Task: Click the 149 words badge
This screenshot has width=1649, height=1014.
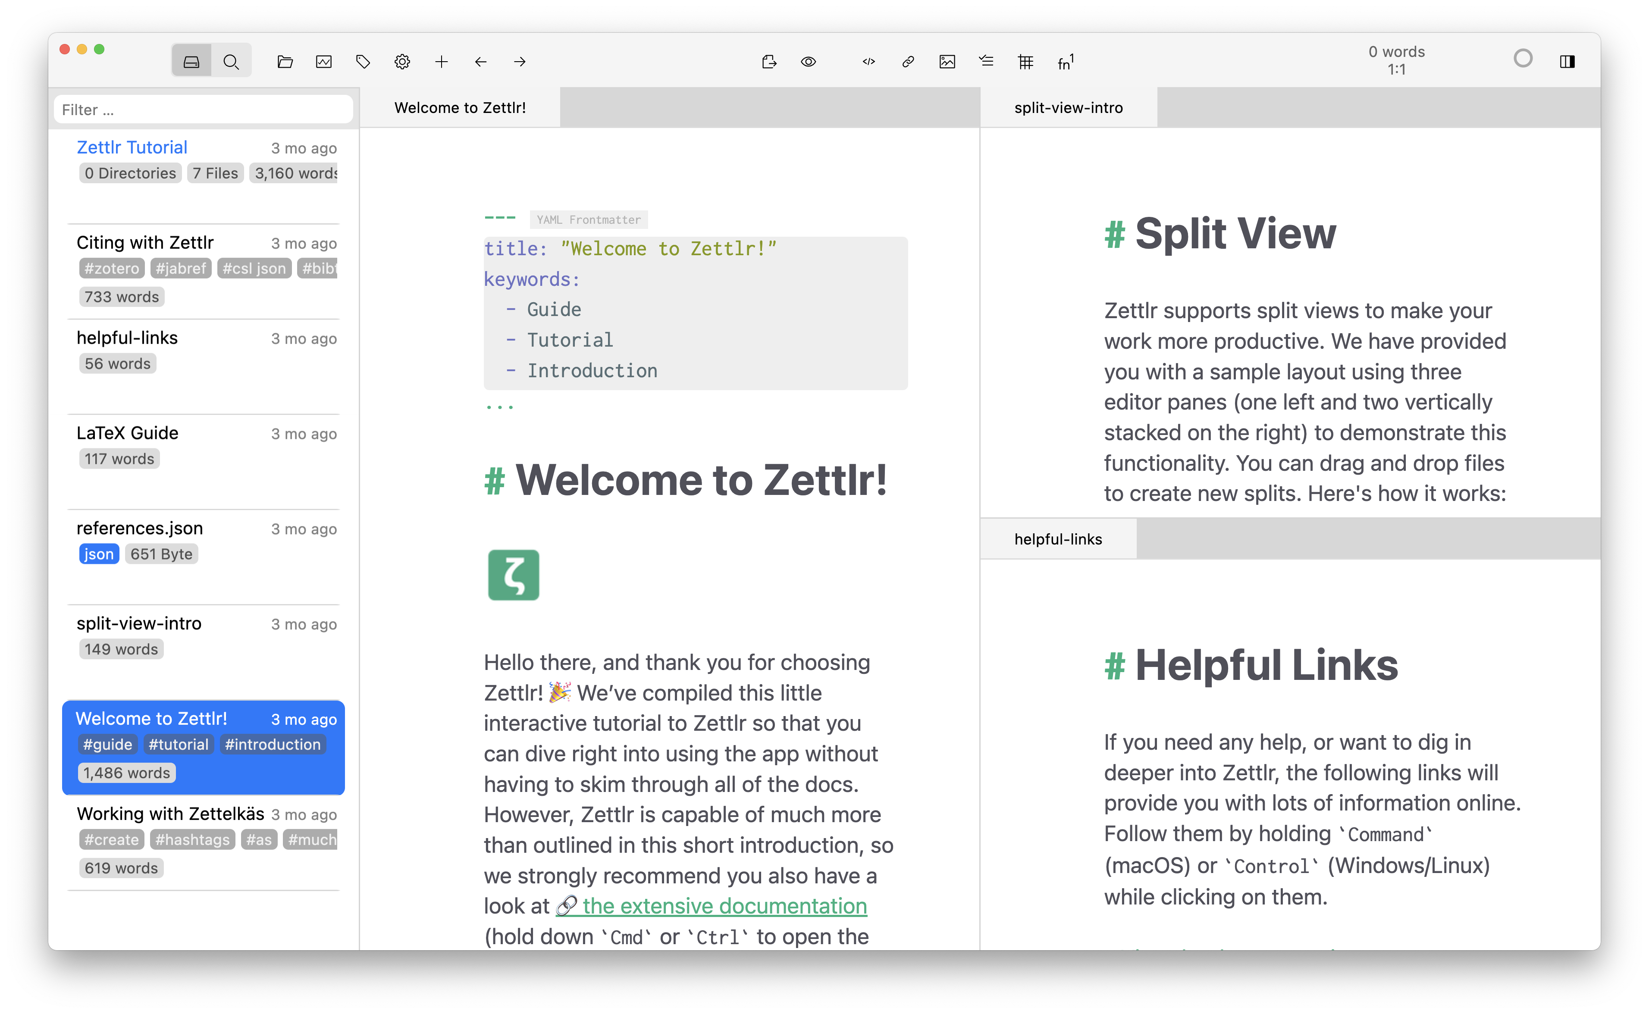Action: pyautogui.click(x=121, y=649)
